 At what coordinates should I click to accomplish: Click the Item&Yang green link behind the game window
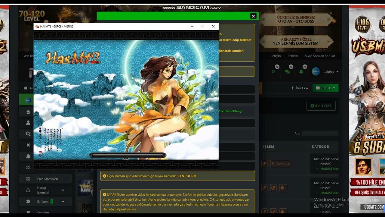click(x=230, y=111)
